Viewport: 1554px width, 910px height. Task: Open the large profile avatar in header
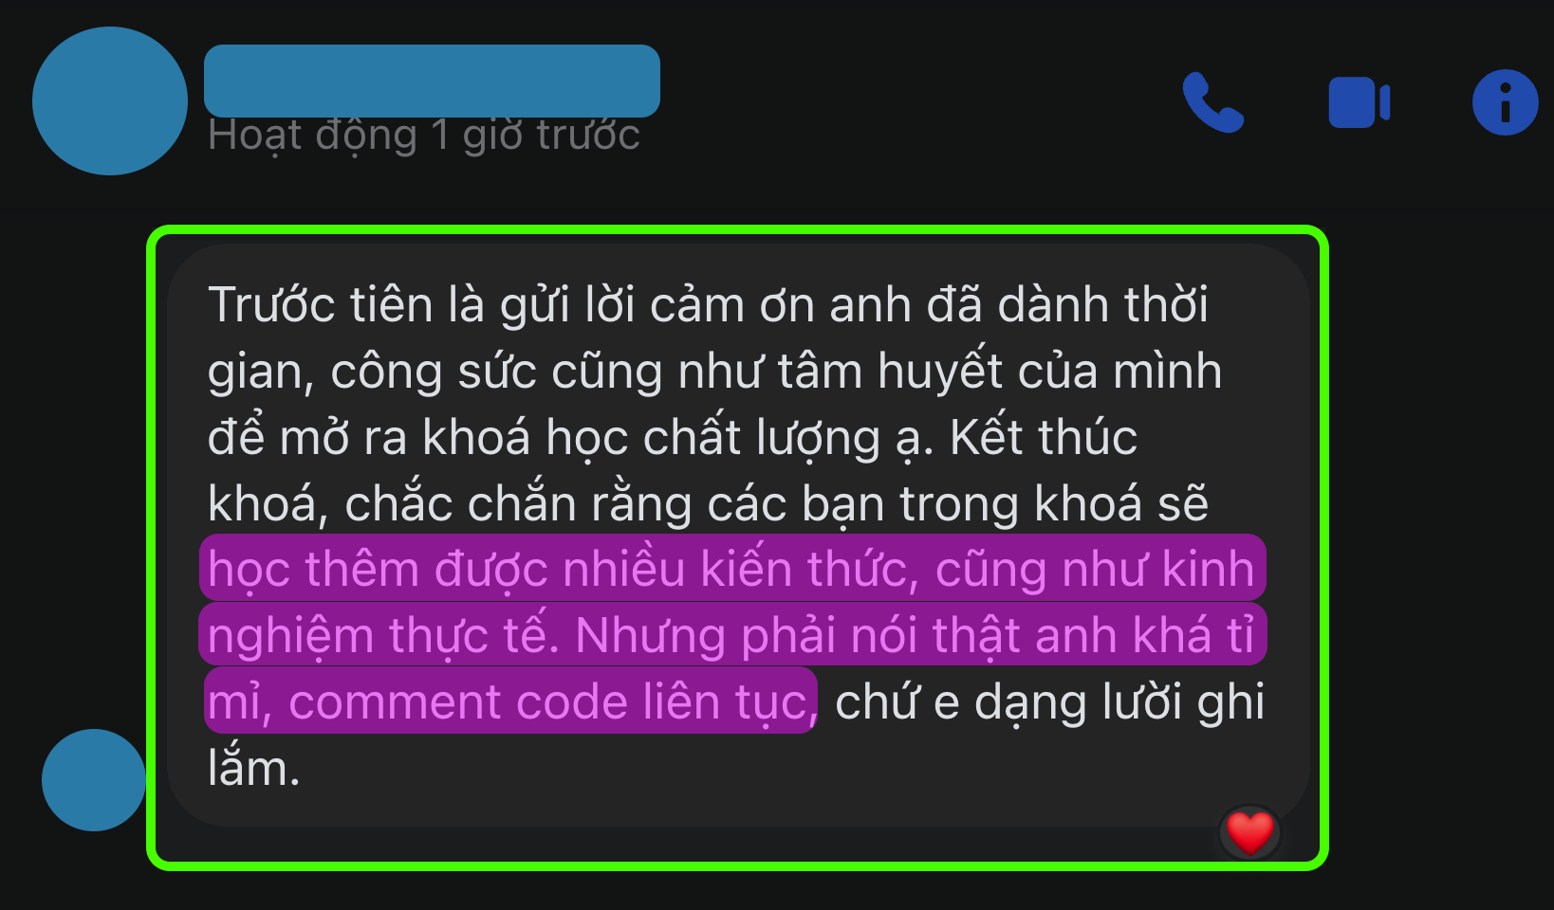point(110,100)
